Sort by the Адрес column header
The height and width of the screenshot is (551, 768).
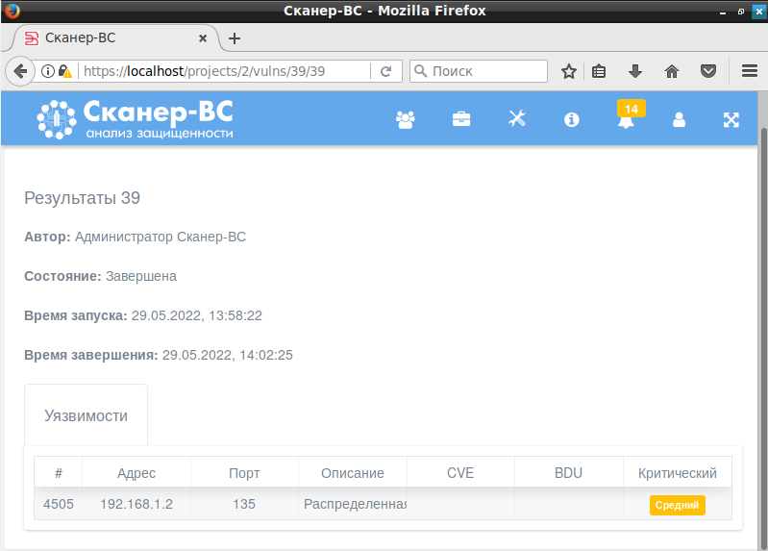[136, 473]
